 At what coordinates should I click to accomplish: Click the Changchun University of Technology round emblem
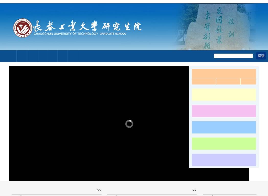pyautogui.click(x=23, y=28)
